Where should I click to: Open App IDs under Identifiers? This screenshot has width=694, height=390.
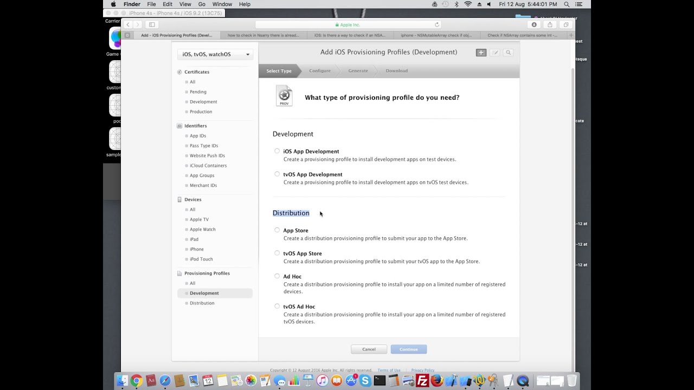(x=198, y=135)
